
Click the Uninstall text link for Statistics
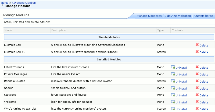click(x=181, y=95)
